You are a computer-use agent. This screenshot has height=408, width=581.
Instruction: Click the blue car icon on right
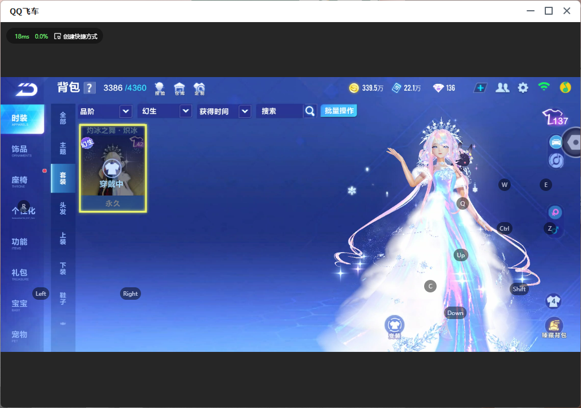point(556,142)
